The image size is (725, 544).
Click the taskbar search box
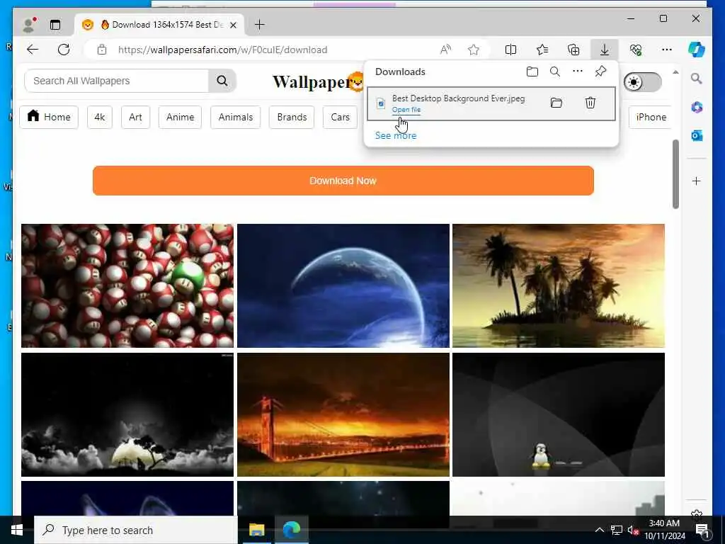[135, 530]
